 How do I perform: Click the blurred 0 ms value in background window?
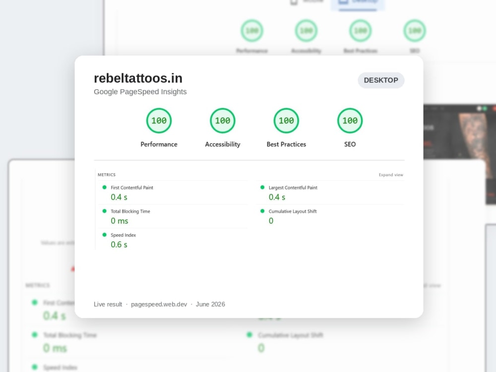[55, 348]
